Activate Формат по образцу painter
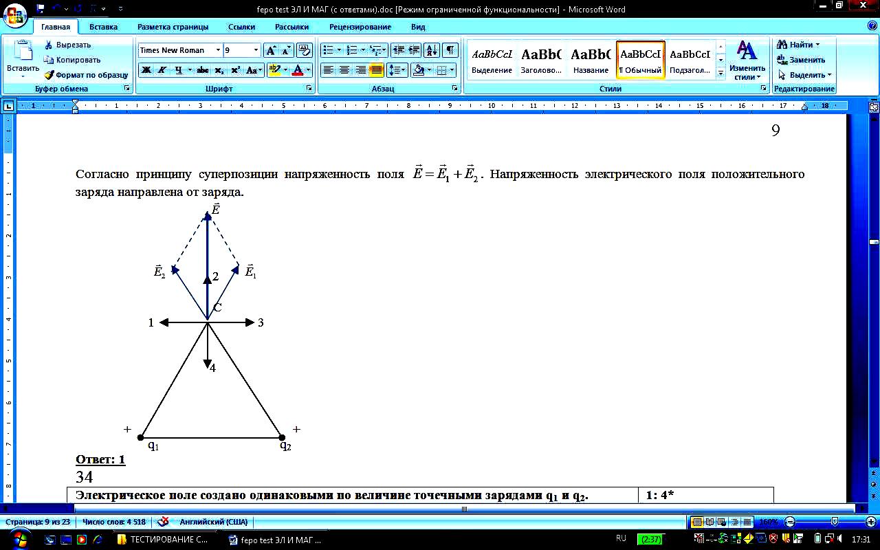The width and height of the screenshot is (880, 550). point(86,75)
